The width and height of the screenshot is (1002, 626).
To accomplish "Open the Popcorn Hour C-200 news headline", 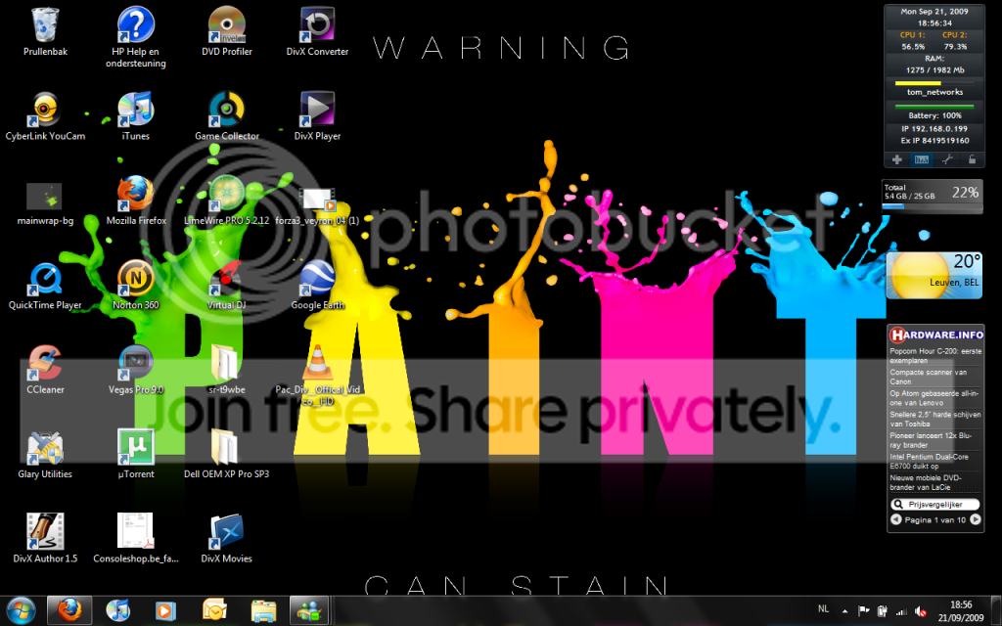I will coord(935,356).
